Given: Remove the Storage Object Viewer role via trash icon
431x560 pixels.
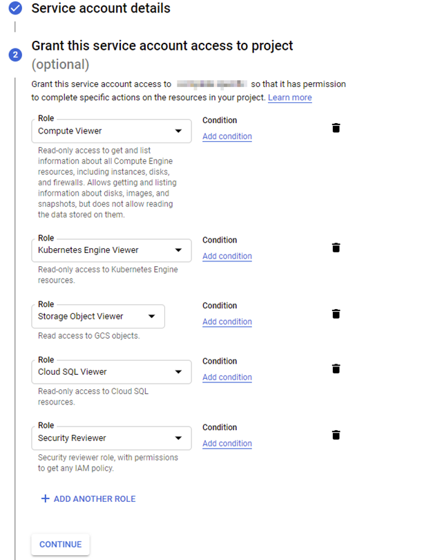Looking at the screenshot, I should (336, 314).
